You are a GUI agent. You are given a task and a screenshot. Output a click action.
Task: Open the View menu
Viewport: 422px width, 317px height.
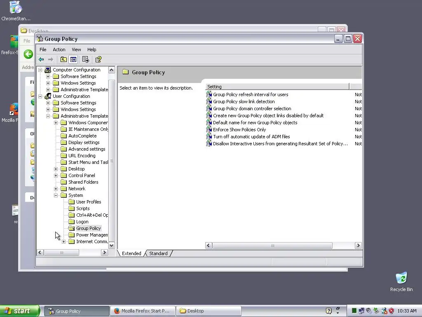point(76,50)
